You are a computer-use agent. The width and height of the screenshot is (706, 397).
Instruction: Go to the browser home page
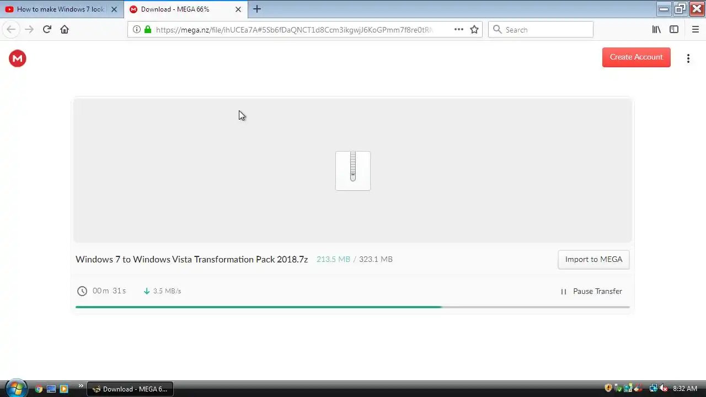pos(65,29)
